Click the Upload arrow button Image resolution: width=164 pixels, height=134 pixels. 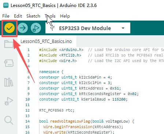(x=23, y=28)
